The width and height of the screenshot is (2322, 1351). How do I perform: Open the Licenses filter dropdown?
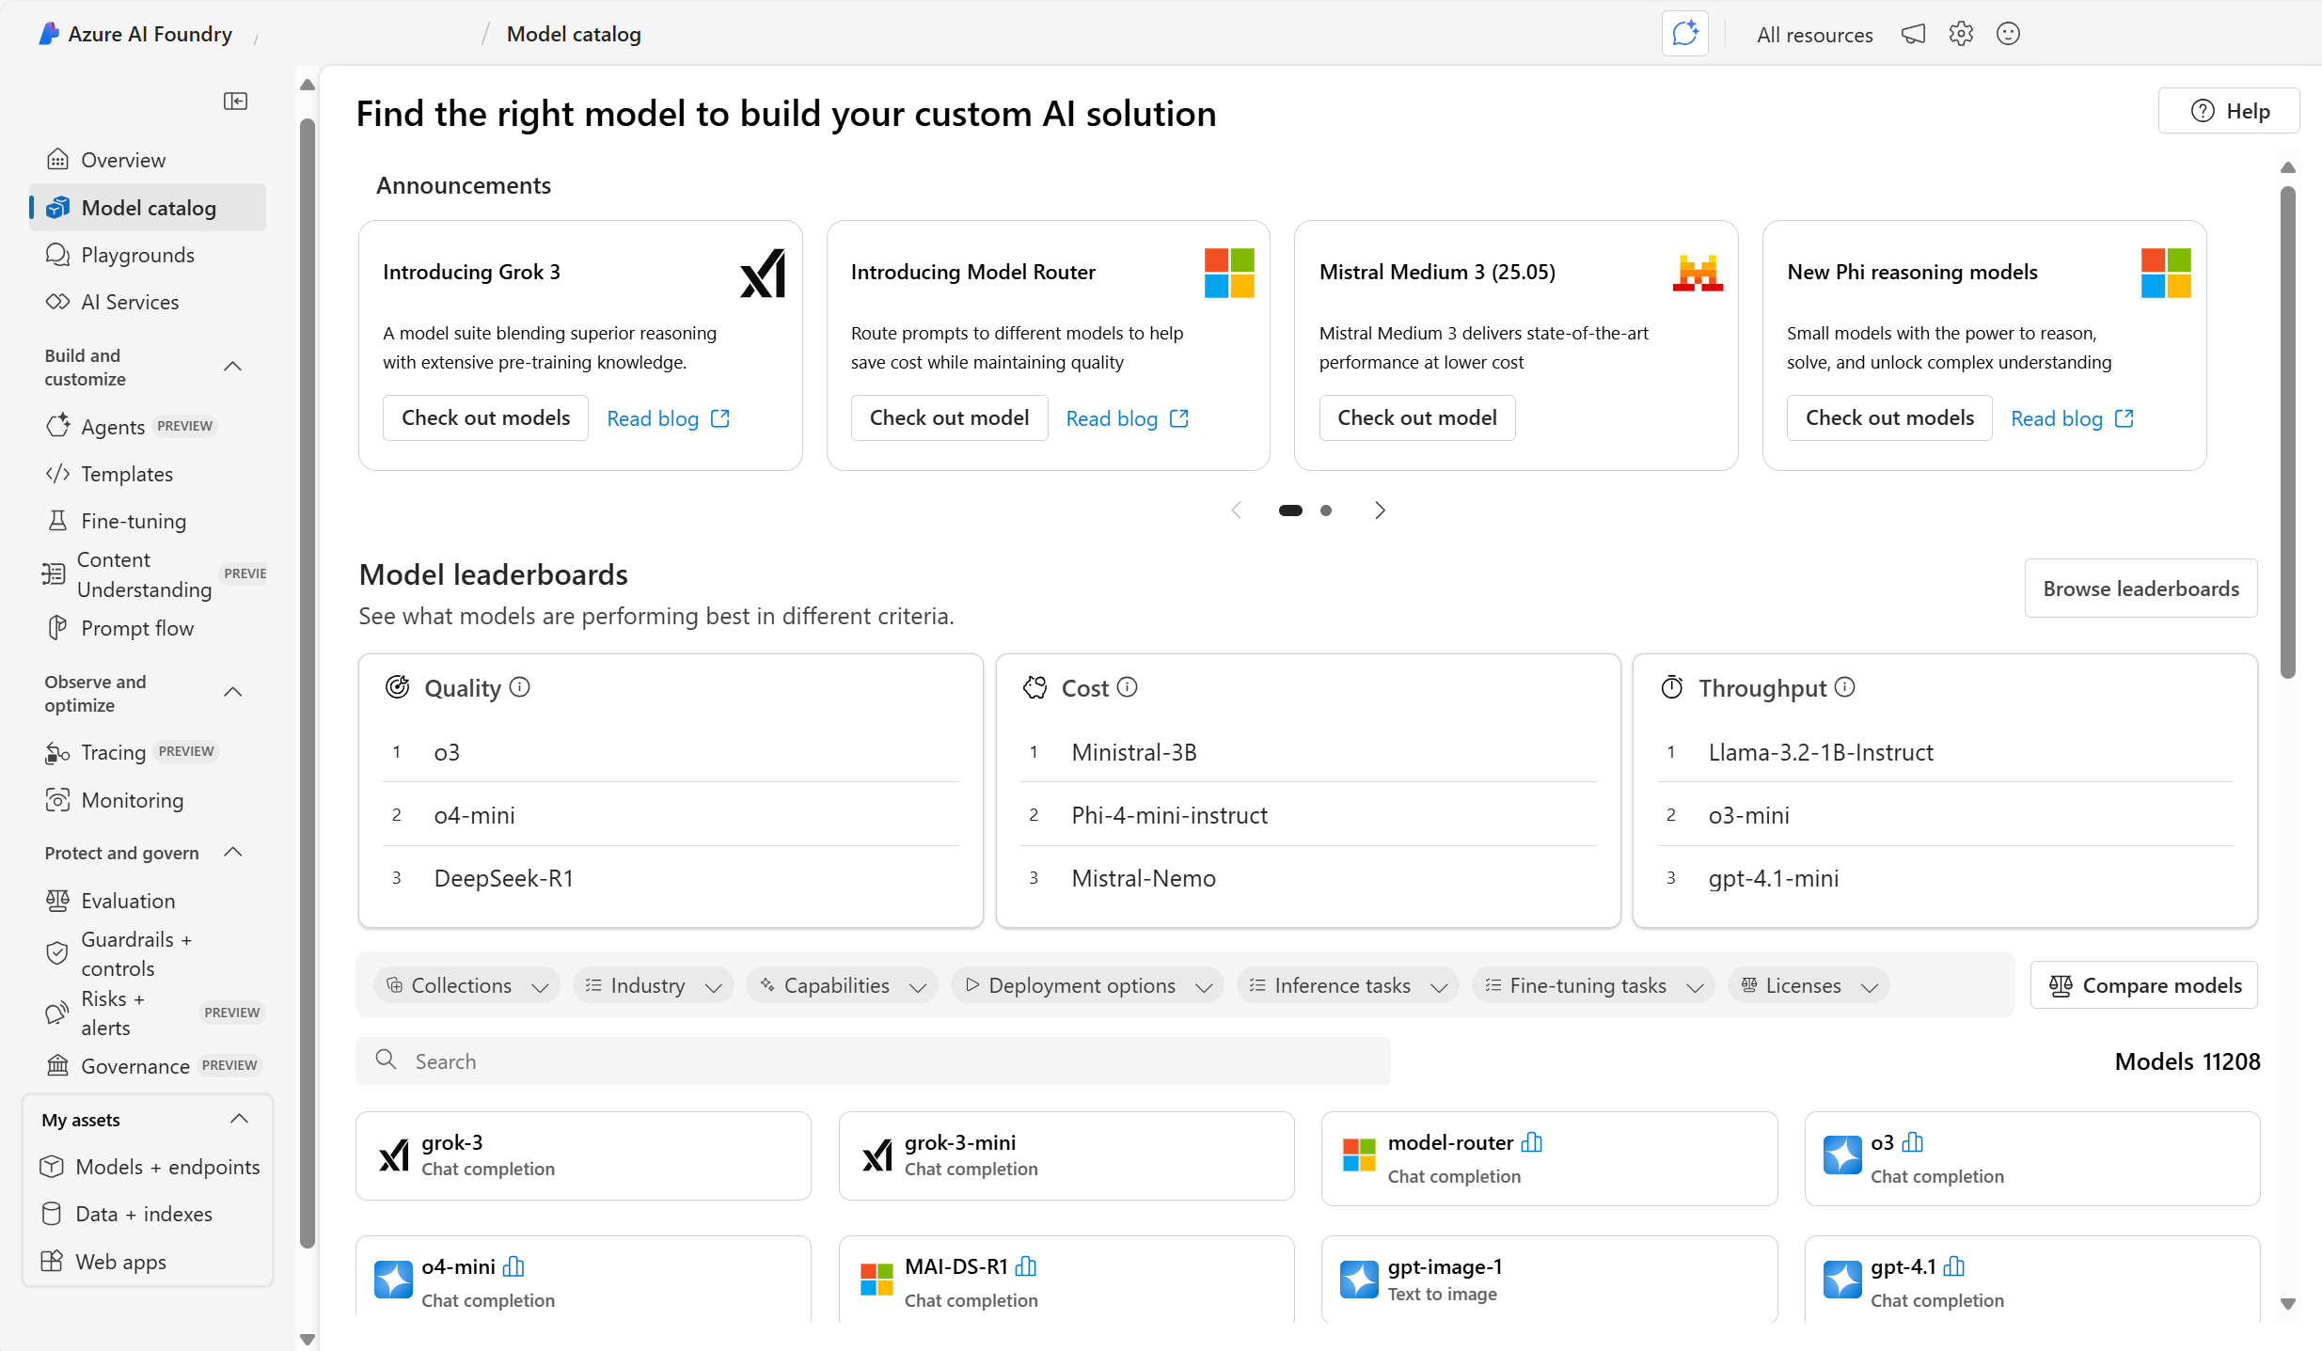(x=1809, y=985)
